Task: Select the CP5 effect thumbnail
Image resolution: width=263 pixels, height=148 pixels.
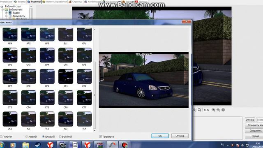Action: (66, 55)
